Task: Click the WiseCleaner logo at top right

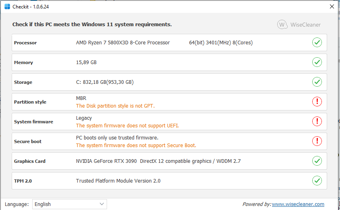Action: (x=299, y=25)
